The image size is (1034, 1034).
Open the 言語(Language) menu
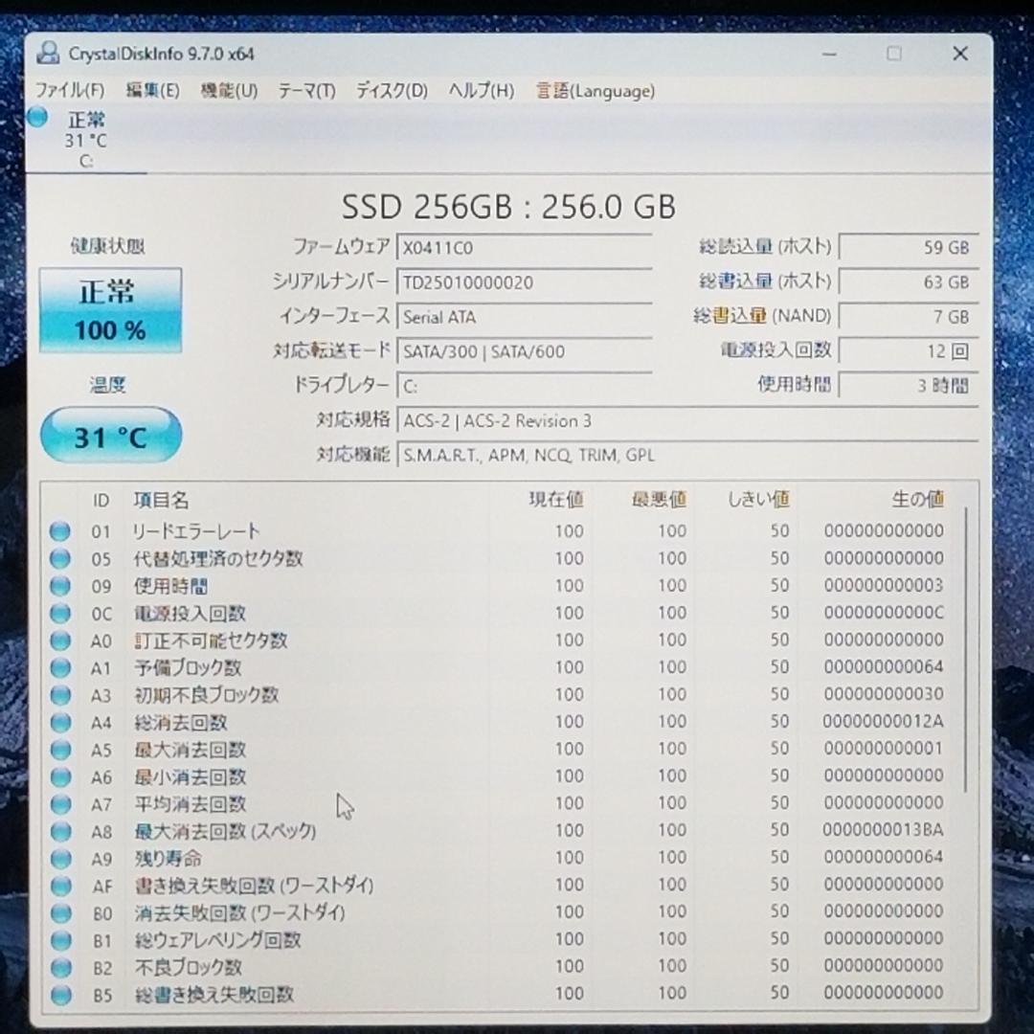click(594, 91)
